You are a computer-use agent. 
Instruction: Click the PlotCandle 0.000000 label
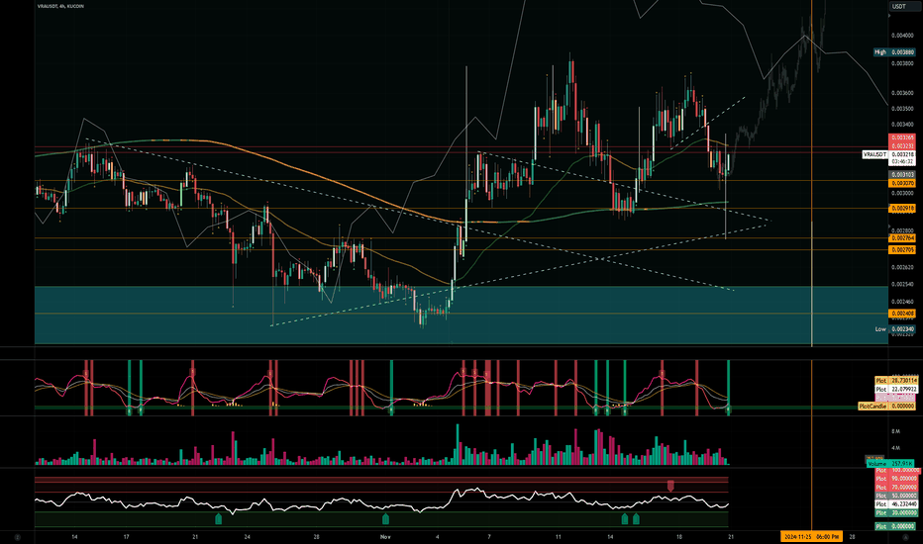point(887,406)
